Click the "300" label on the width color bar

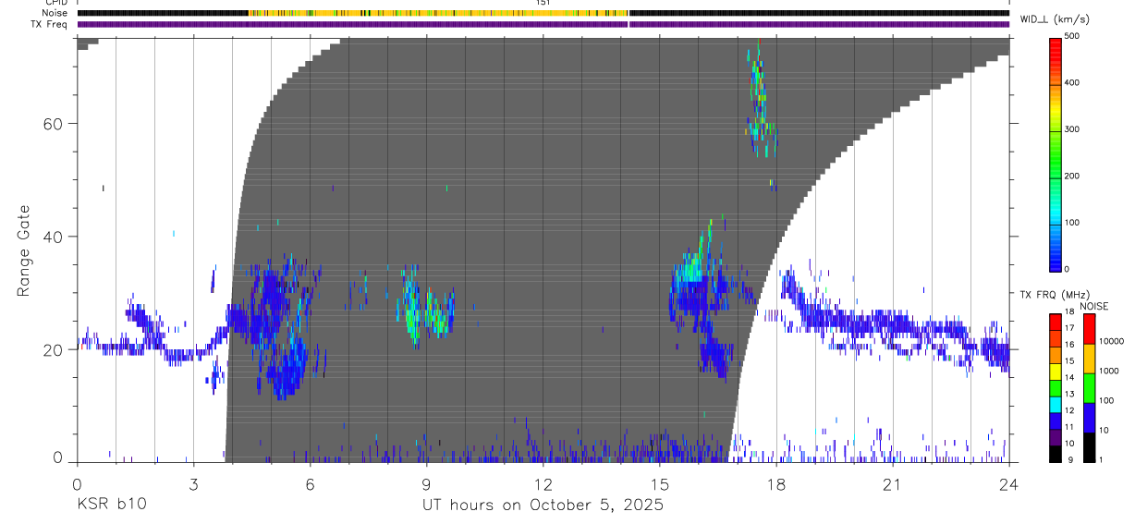point(1072,129)
